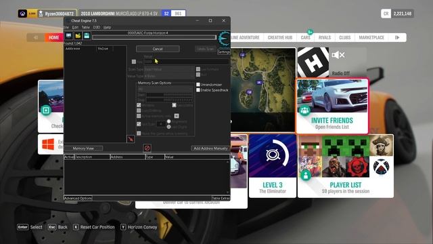Screen dimensions: 433x244
Task: Open the D3D menu
Action: tap(96, 27)
